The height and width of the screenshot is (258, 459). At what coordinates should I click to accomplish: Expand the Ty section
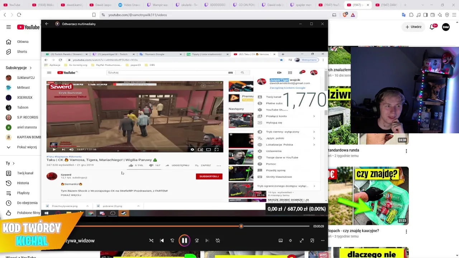[x=10, y=163]
